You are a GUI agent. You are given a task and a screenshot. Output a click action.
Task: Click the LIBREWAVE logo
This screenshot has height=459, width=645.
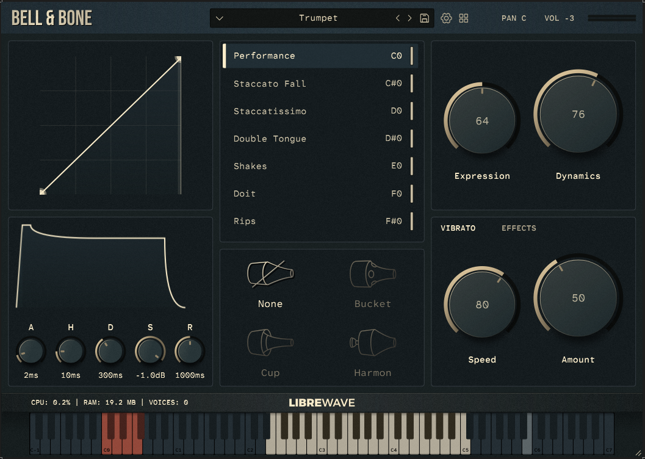click(322, 403)
